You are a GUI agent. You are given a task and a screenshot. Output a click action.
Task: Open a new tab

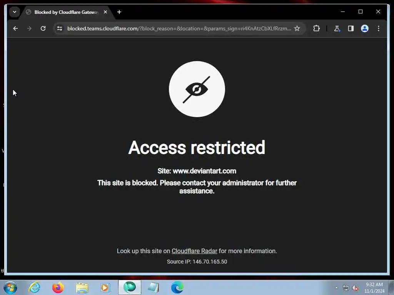click(x=119, y=12)
